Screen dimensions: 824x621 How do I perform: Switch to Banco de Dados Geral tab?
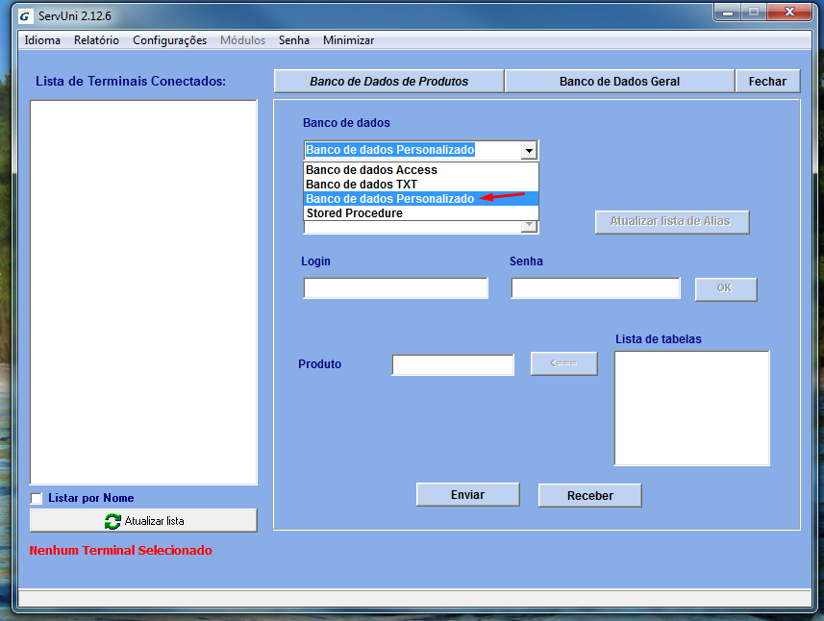619,82
